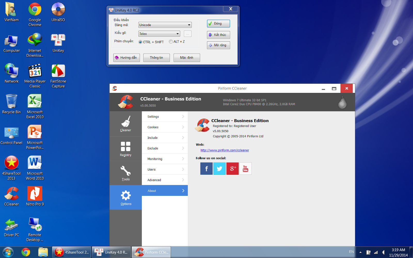This screenshot has height=258, width=413.
Task: Open CCleaner's Facebook page icon
Action: pos(206,168)
